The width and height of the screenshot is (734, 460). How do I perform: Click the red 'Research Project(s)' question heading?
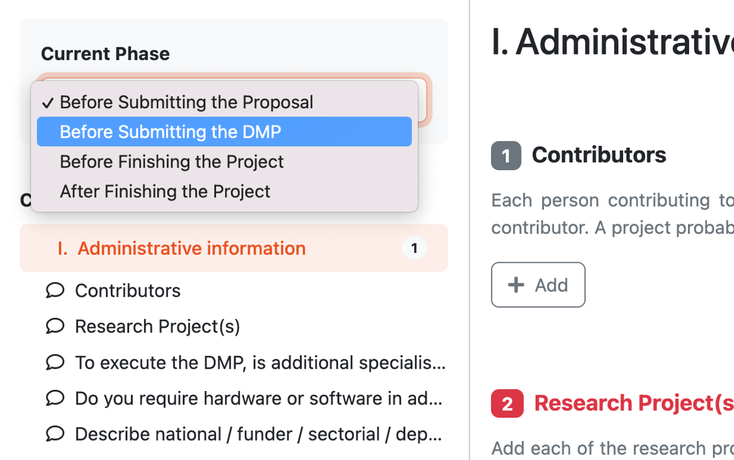633,403
